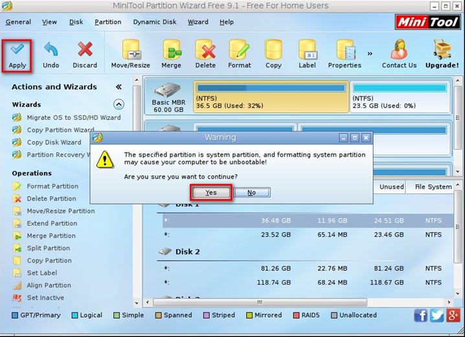Viewport: 465px width, 337px height.
Task: Open the Dynamic Disk menu
Action: (155, 22)
